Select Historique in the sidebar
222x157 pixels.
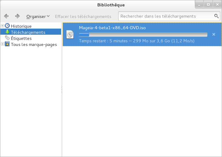tap(21, 26)
